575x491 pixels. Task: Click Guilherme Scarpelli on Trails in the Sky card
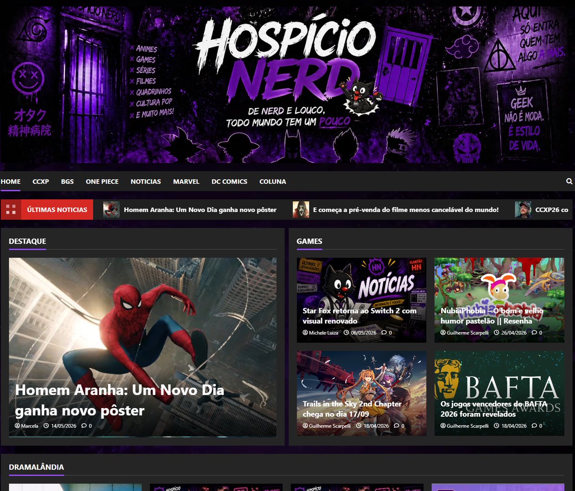point(329,426)
